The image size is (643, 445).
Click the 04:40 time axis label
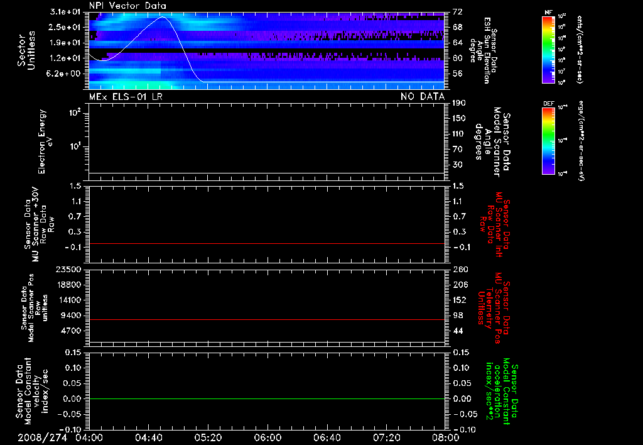(x=148, y=437)
